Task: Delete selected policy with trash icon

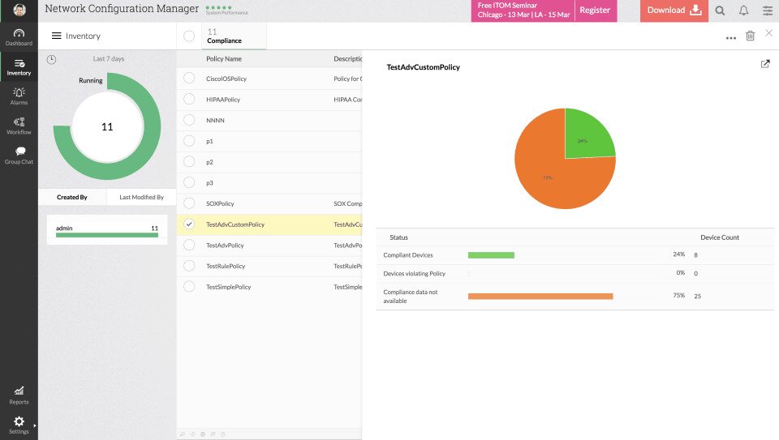Action: point(750,36)
